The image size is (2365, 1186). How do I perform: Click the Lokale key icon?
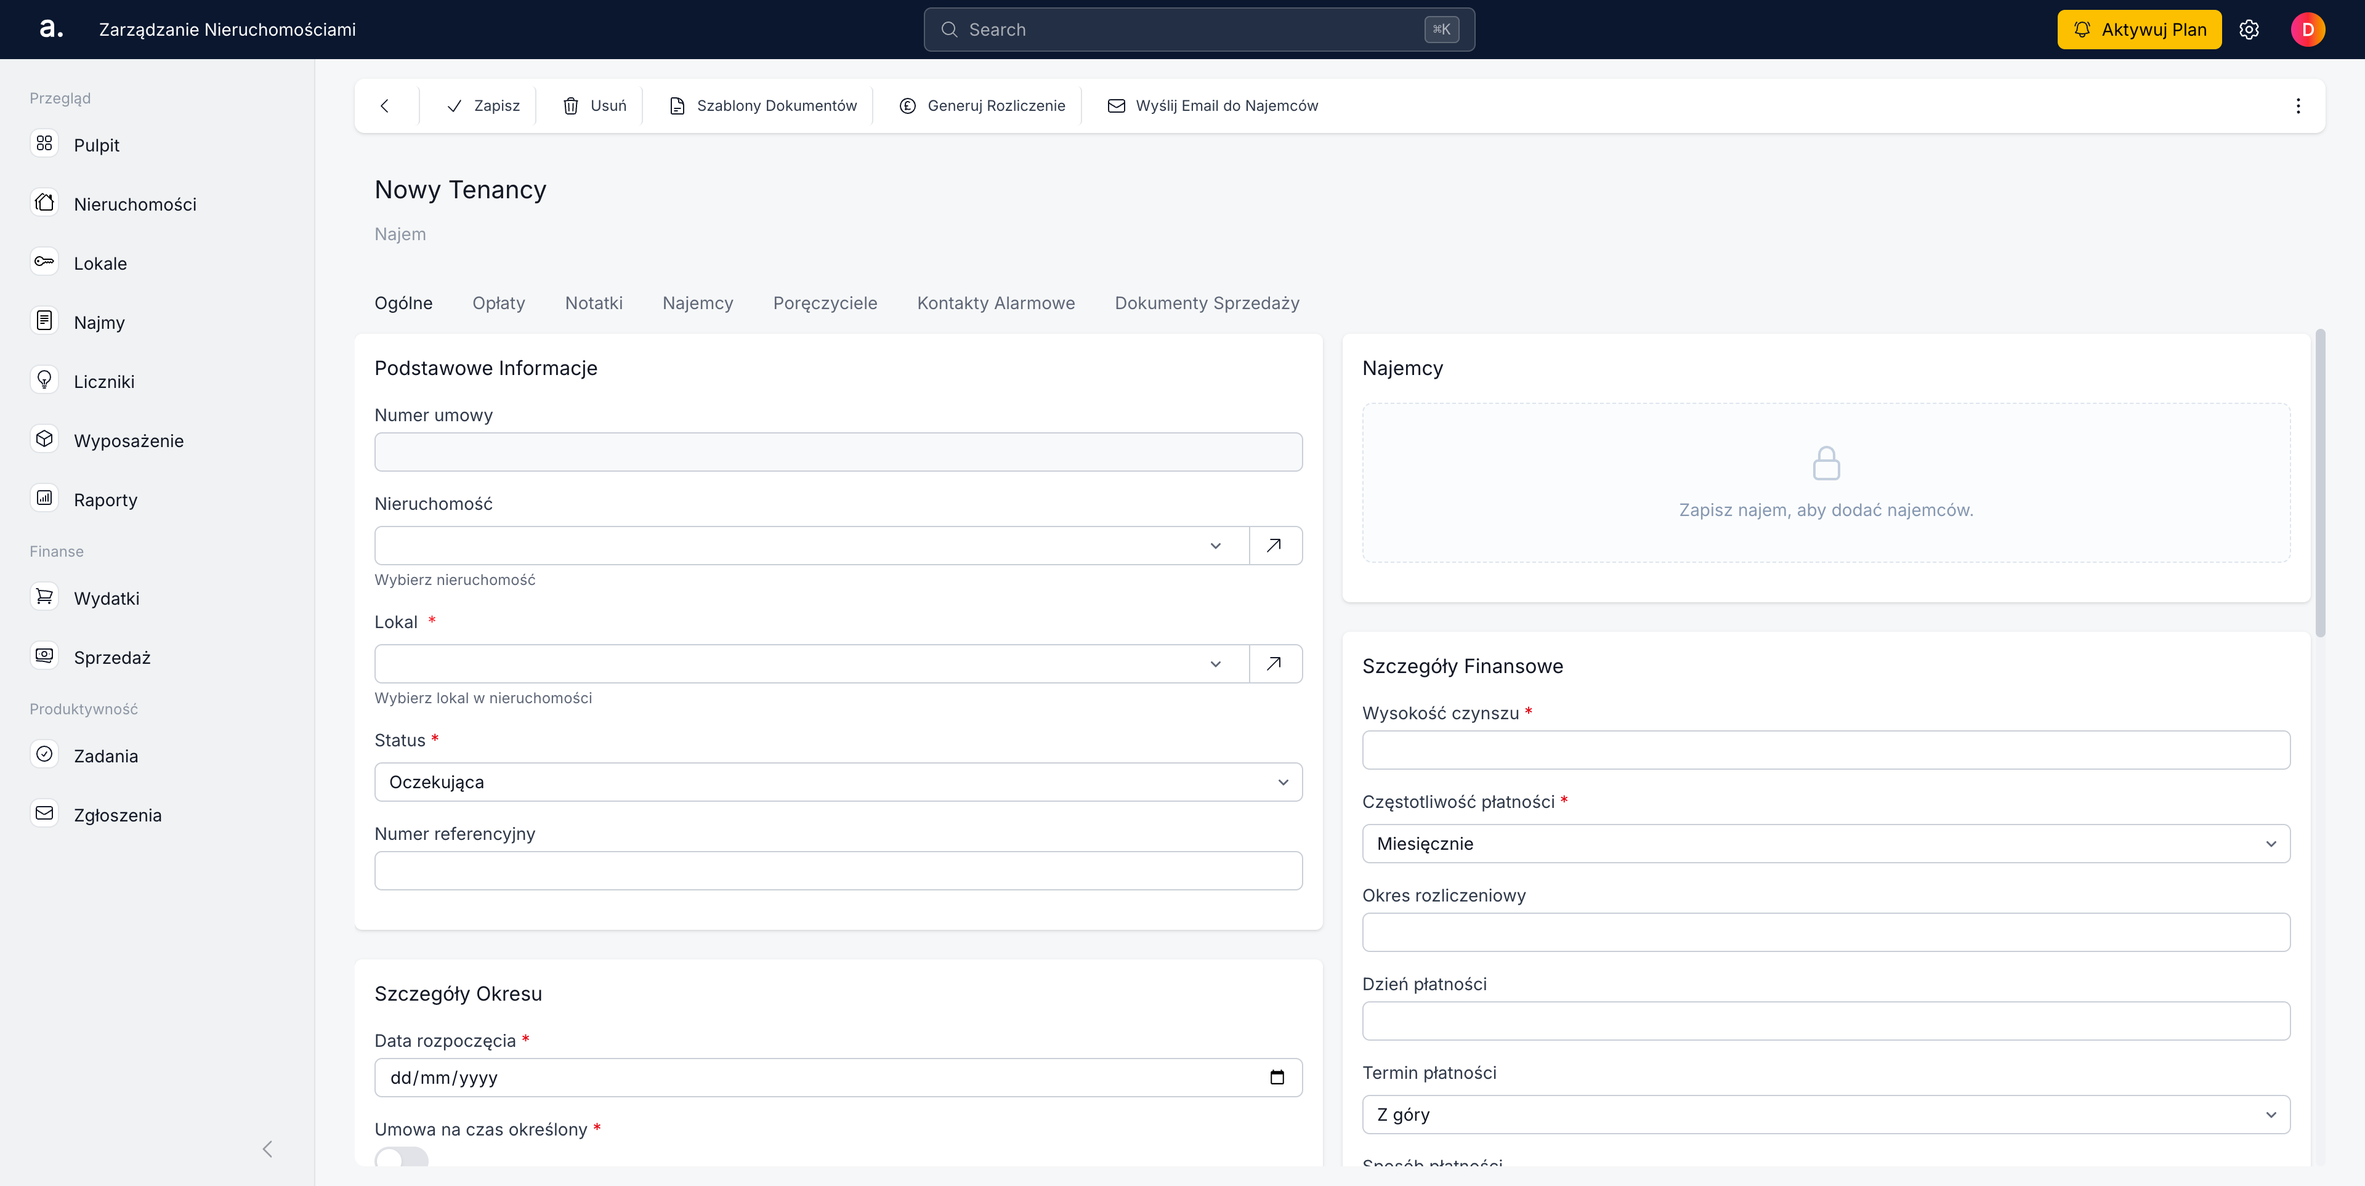tap(44, 262)
